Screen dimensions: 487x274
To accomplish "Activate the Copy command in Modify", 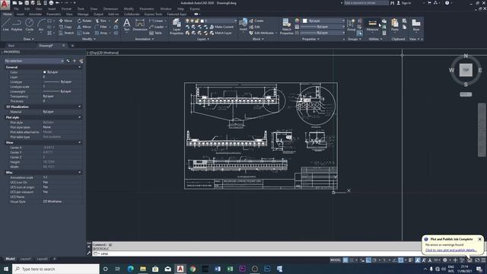I will [x=65, y=27].
